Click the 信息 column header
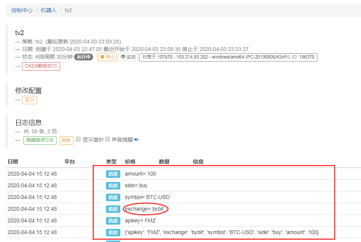This screenshot has width=361, height=242. coord(198,162)
